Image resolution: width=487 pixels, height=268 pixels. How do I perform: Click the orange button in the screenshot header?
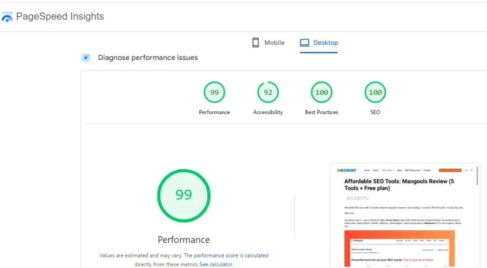coord(450,170)
